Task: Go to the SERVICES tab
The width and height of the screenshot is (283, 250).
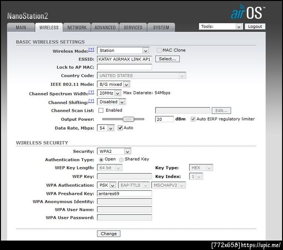Action: (x=133, y=27)
